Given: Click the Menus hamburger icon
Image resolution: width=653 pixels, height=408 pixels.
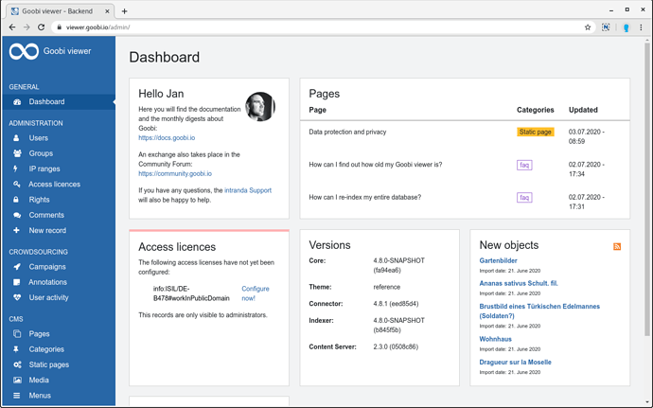Looking at the screenshot, I should (17, 396).
